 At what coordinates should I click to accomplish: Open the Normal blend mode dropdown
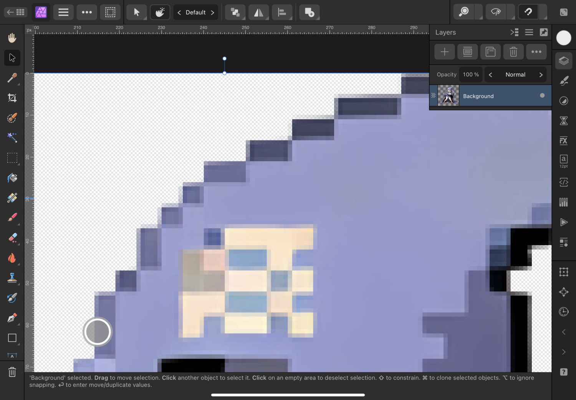[x=515, y=75]
